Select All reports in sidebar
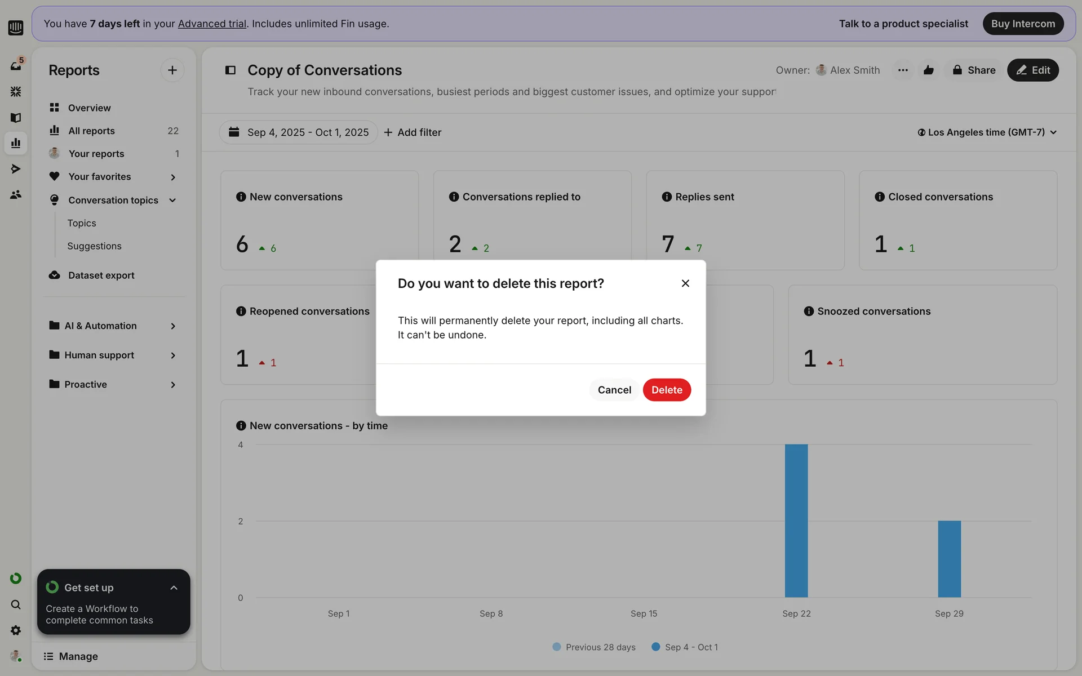Image resolution: width=1082 pixels, height=676 pixels. (91, 131)
